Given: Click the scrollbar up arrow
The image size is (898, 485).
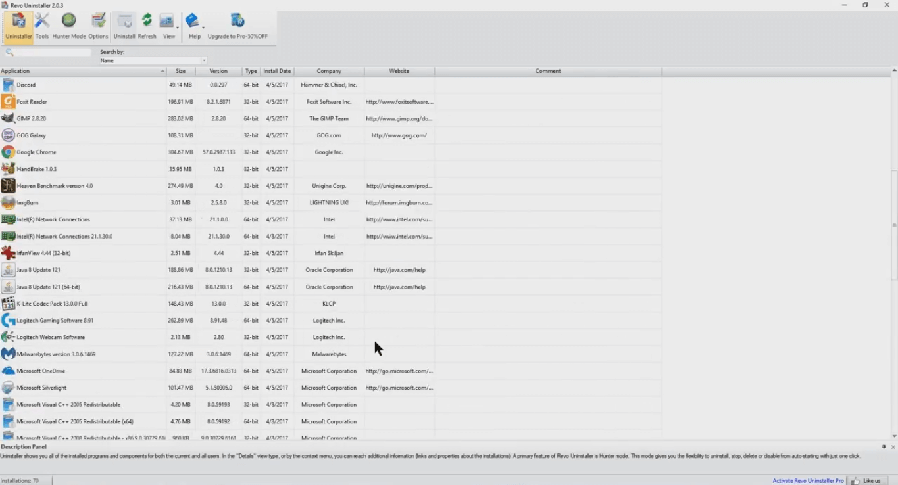Looking at the screenshot, I should pyautogui.click(x=894, y=70).
